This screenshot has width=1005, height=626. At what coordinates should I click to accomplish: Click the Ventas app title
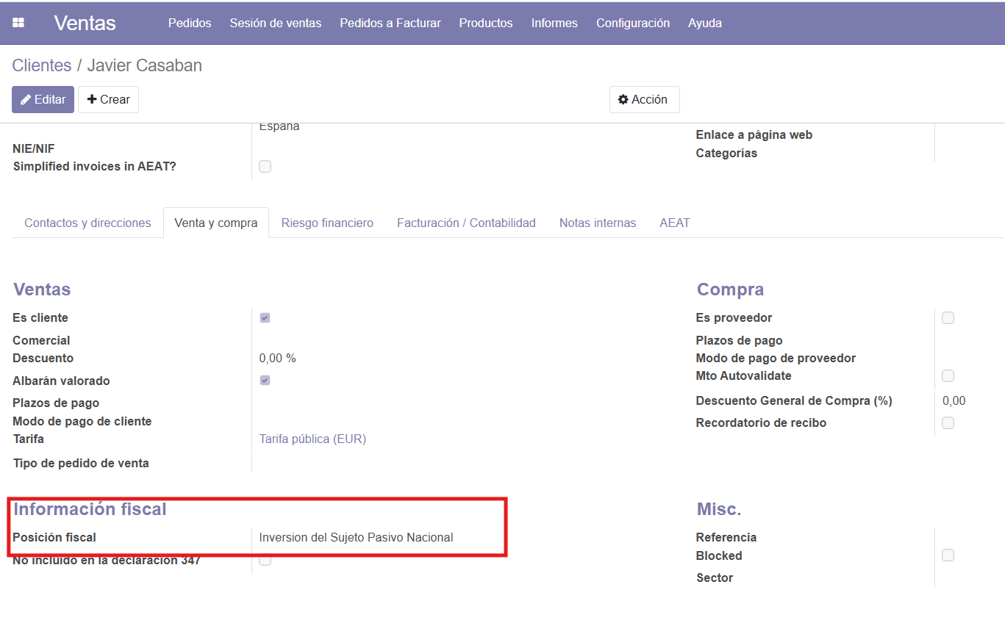point(85,23)
